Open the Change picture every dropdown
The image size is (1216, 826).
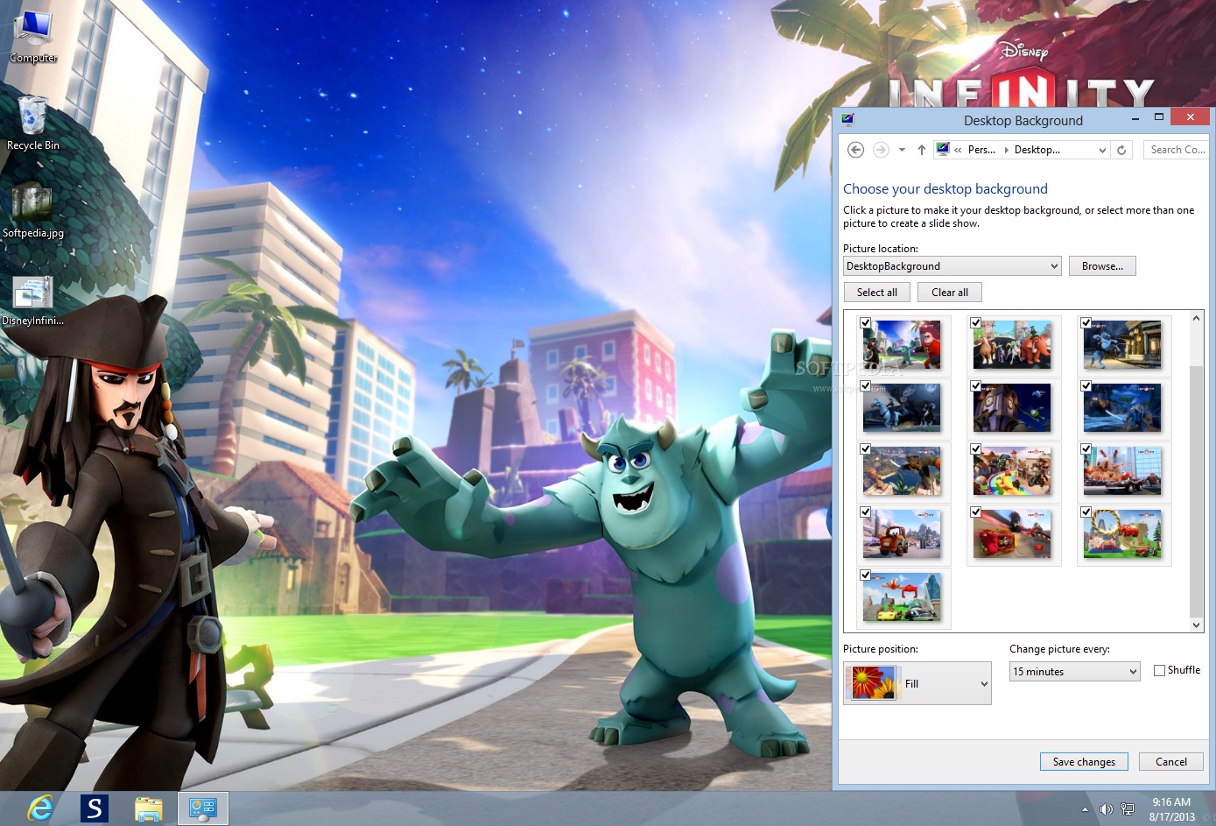click(x=1075, y=672)
